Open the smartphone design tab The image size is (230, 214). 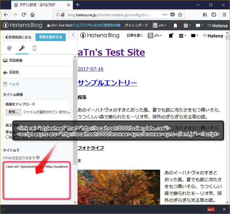[34, 48]
